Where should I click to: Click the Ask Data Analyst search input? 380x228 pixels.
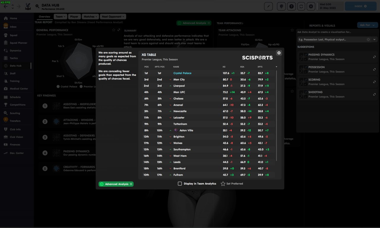pyautogui.click(x=332, y=40)
